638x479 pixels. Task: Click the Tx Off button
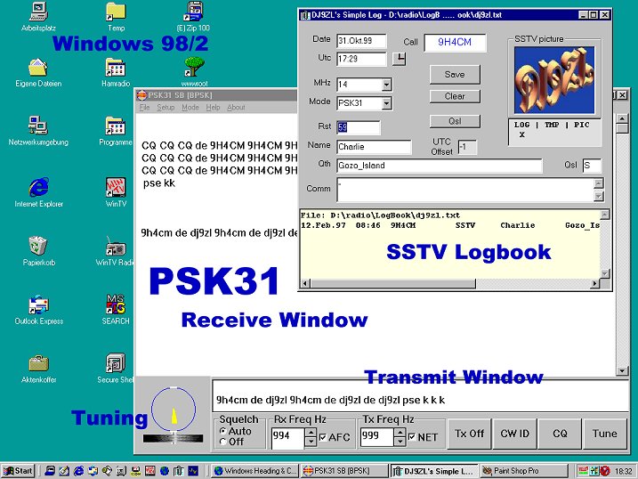click(x=469, y=434)
